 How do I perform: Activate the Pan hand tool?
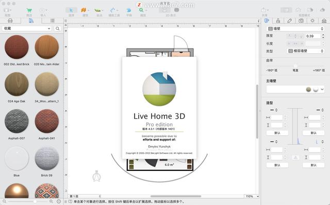(x=129, y=10)
